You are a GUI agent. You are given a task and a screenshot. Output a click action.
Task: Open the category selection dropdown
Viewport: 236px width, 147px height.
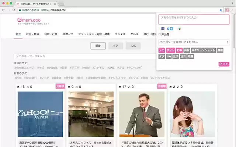(194, 42)
